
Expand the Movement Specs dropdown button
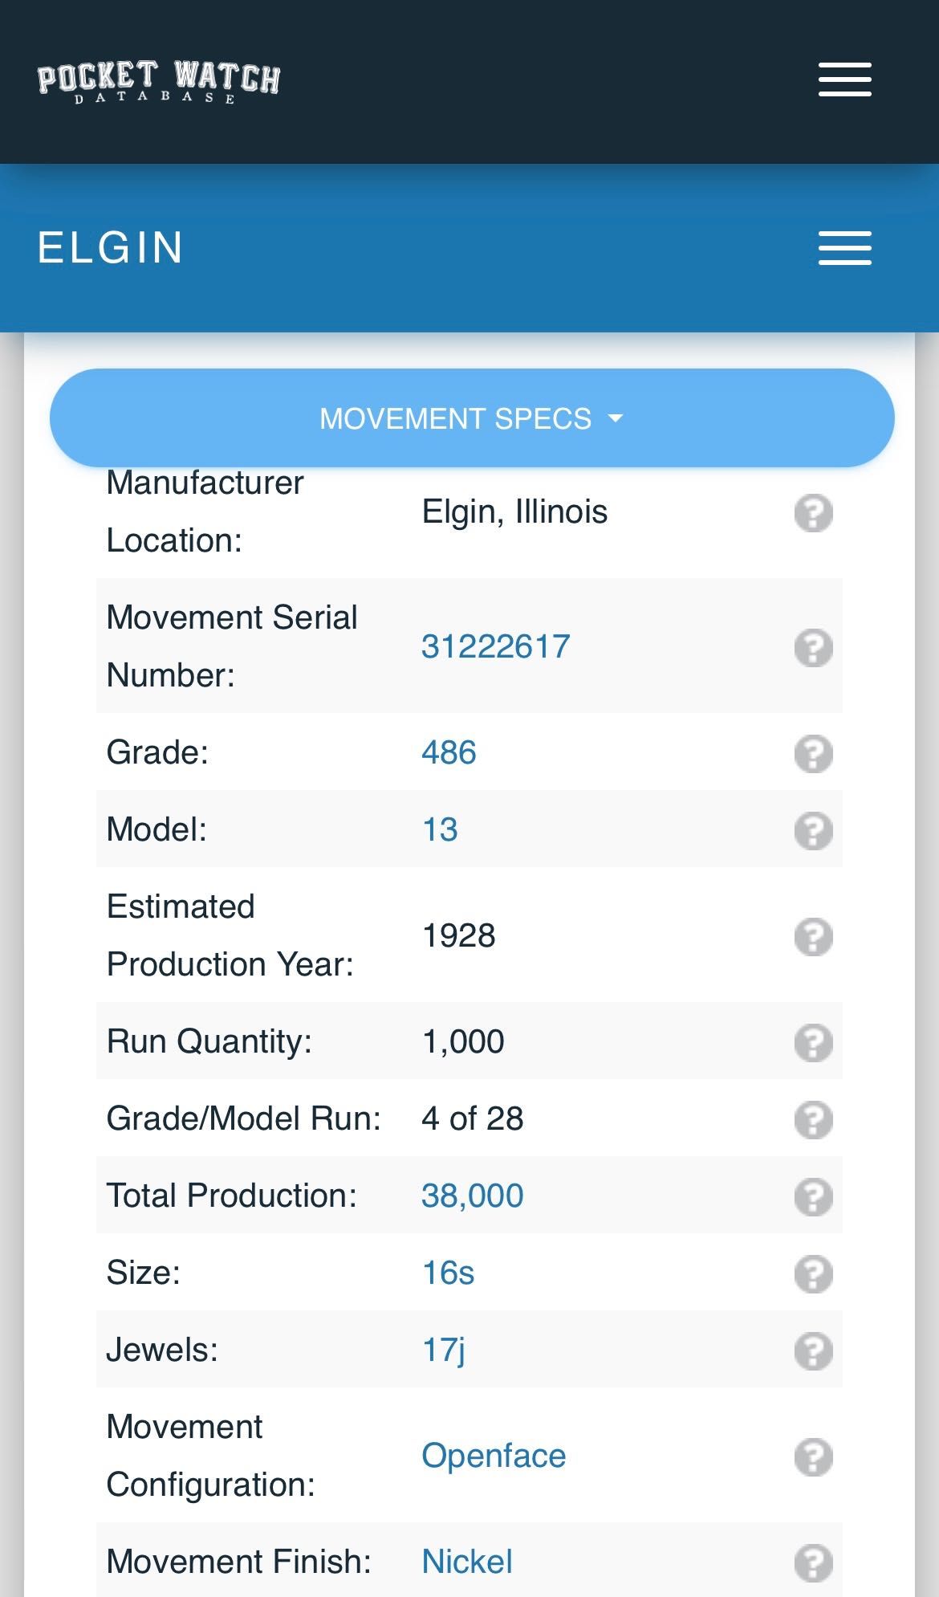click(472, 418)
